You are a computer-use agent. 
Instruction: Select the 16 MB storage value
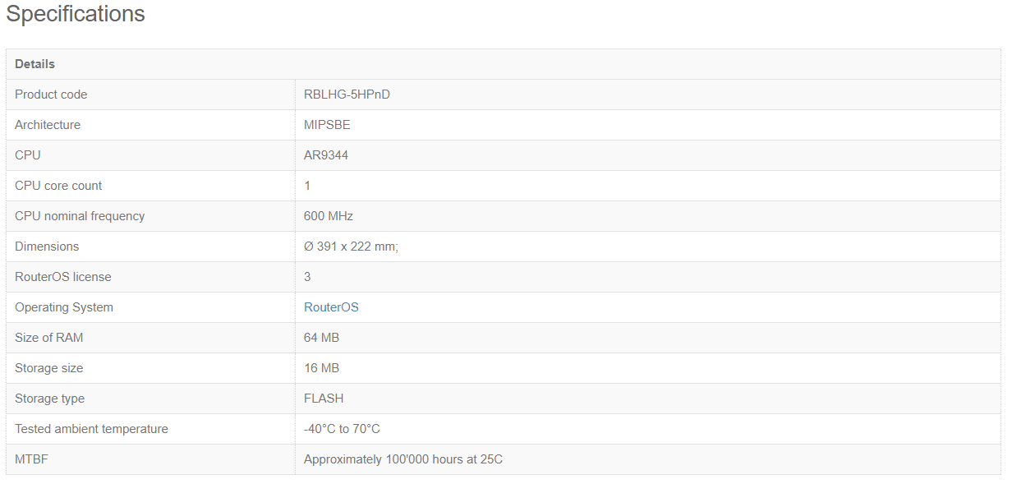(x=321, y=368)
